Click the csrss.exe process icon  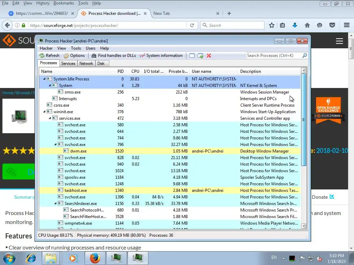point(49,105)
